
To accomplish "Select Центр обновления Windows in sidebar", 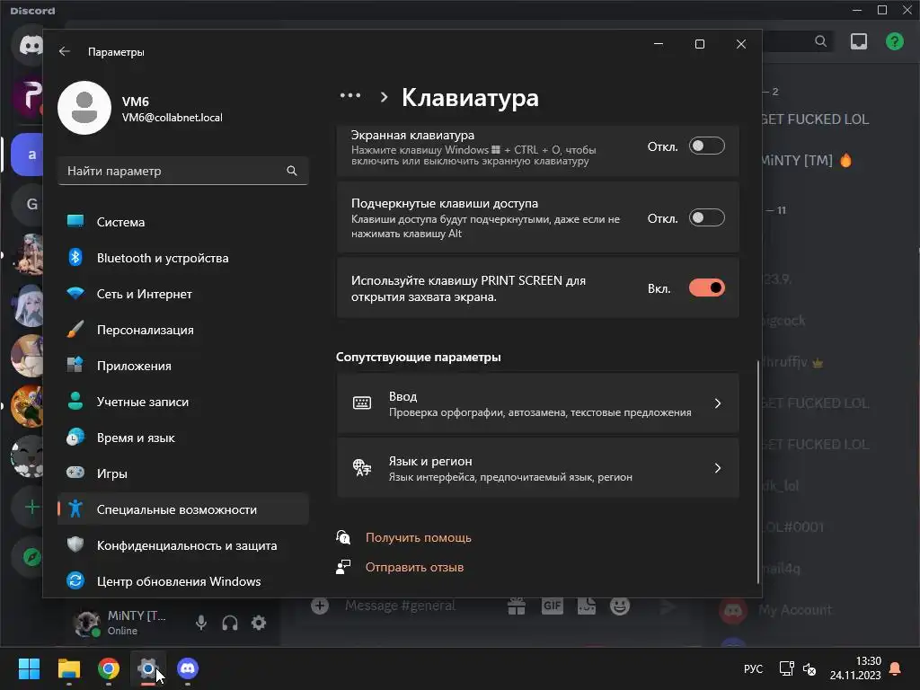I will [x=183, y=581].
